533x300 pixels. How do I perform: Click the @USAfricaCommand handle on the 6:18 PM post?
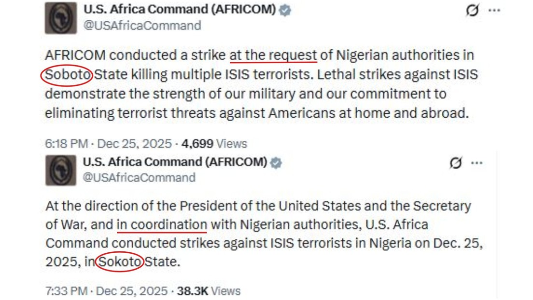(142, 26)
